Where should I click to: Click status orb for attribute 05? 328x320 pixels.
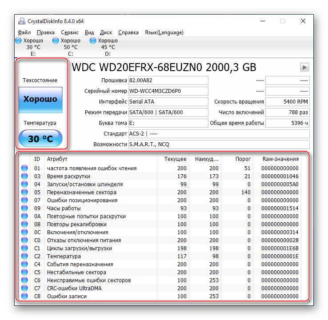click(x=24, y=192)
